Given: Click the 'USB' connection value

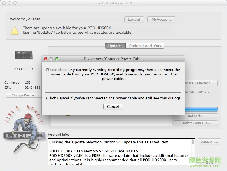Looking at the screenshot, I should click(28, 82).
